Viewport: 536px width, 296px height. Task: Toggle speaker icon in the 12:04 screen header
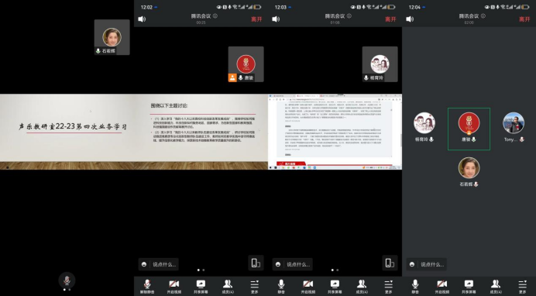point(410,19)
